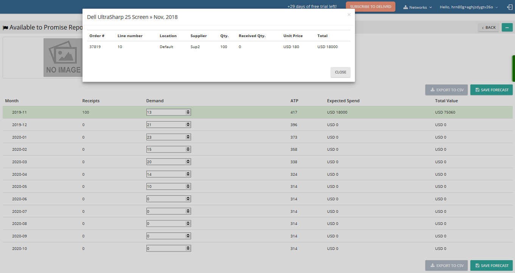Screen dimensions: 515x273
Task: Click the free trial days notice
Action: 312,7
